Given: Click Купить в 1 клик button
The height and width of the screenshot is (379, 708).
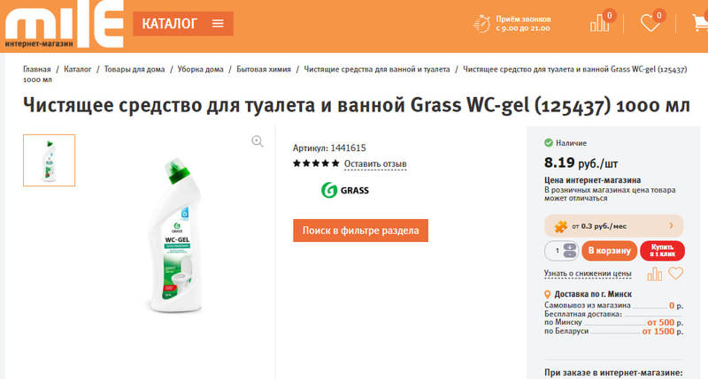Looking at the screenshot, I should pos(662,251).
